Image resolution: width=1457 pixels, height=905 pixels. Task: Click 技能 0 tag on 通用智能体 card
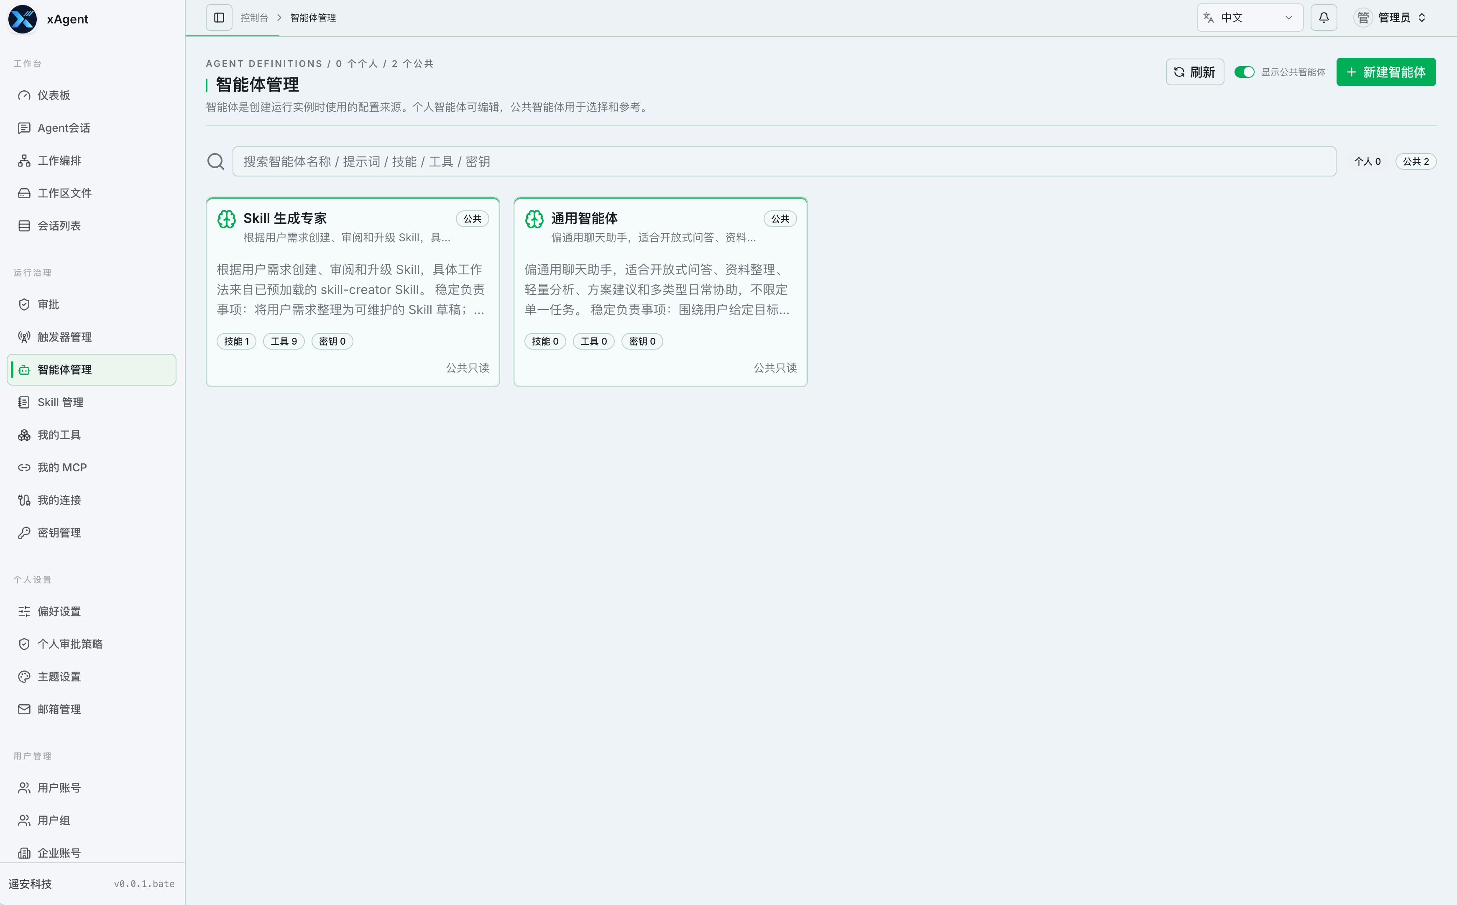[x=545, y=341]
